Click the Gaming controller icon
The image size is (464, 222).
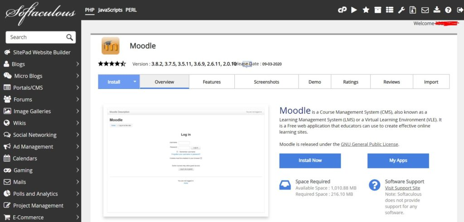[x=7, y=170]
